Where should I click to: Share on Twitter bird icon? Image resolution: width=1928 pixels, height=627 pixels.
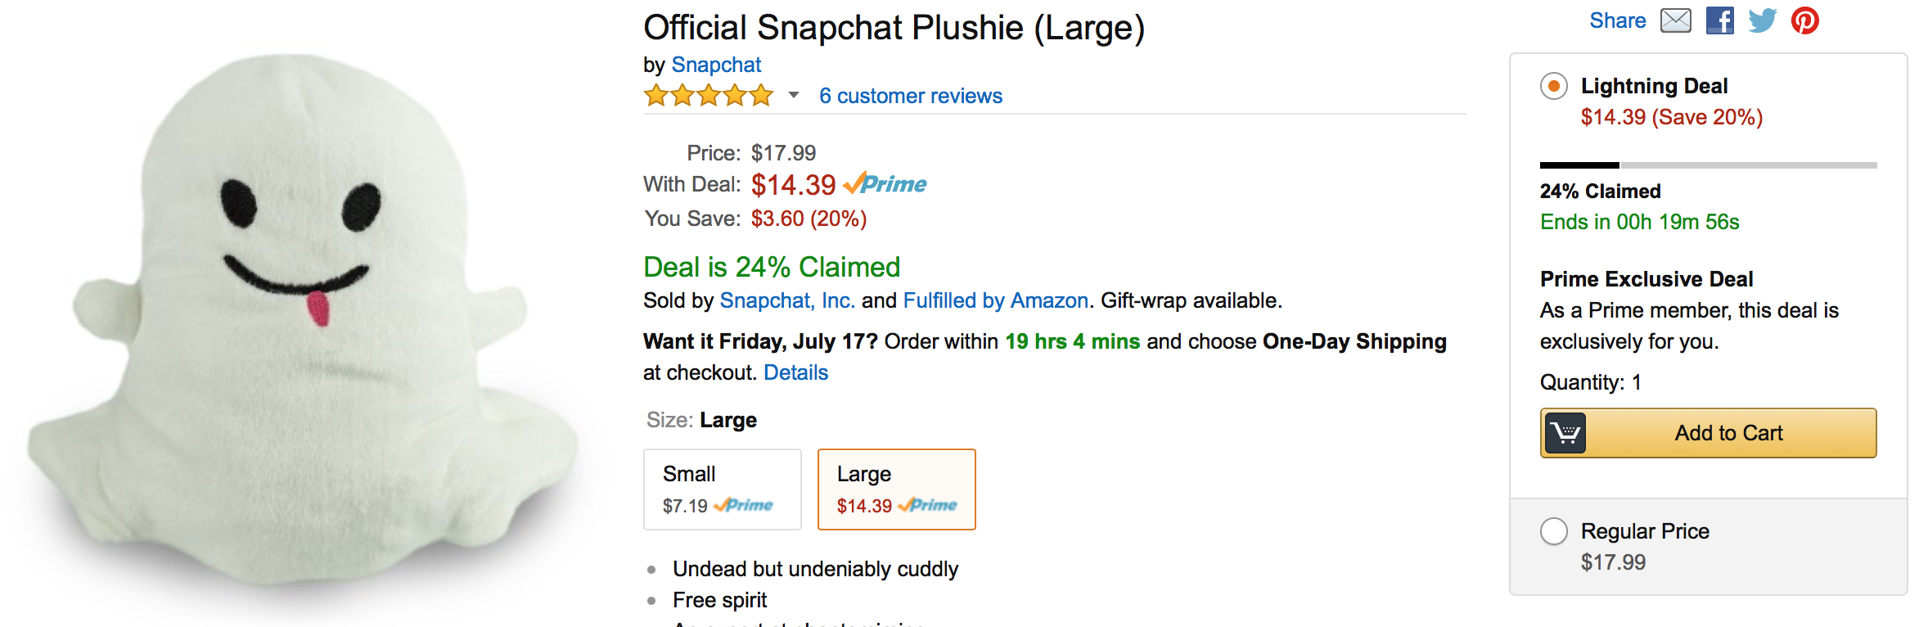coord(1762,20)
